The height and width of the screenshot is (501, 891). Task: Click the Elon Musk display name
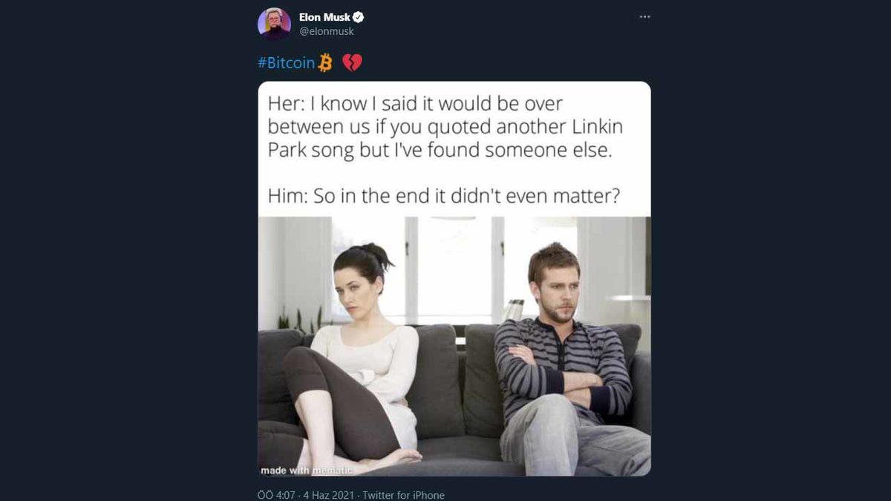(324, 17)
